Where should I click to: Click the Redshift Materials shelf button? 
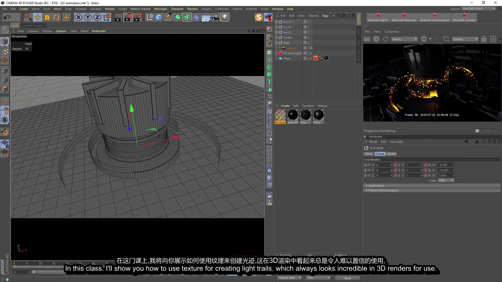coord(404,17)
